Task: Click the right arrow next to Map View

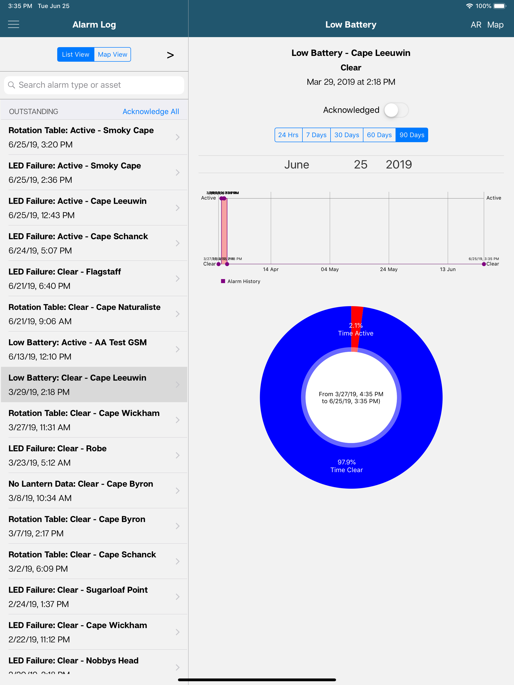Action: [170, 55]
